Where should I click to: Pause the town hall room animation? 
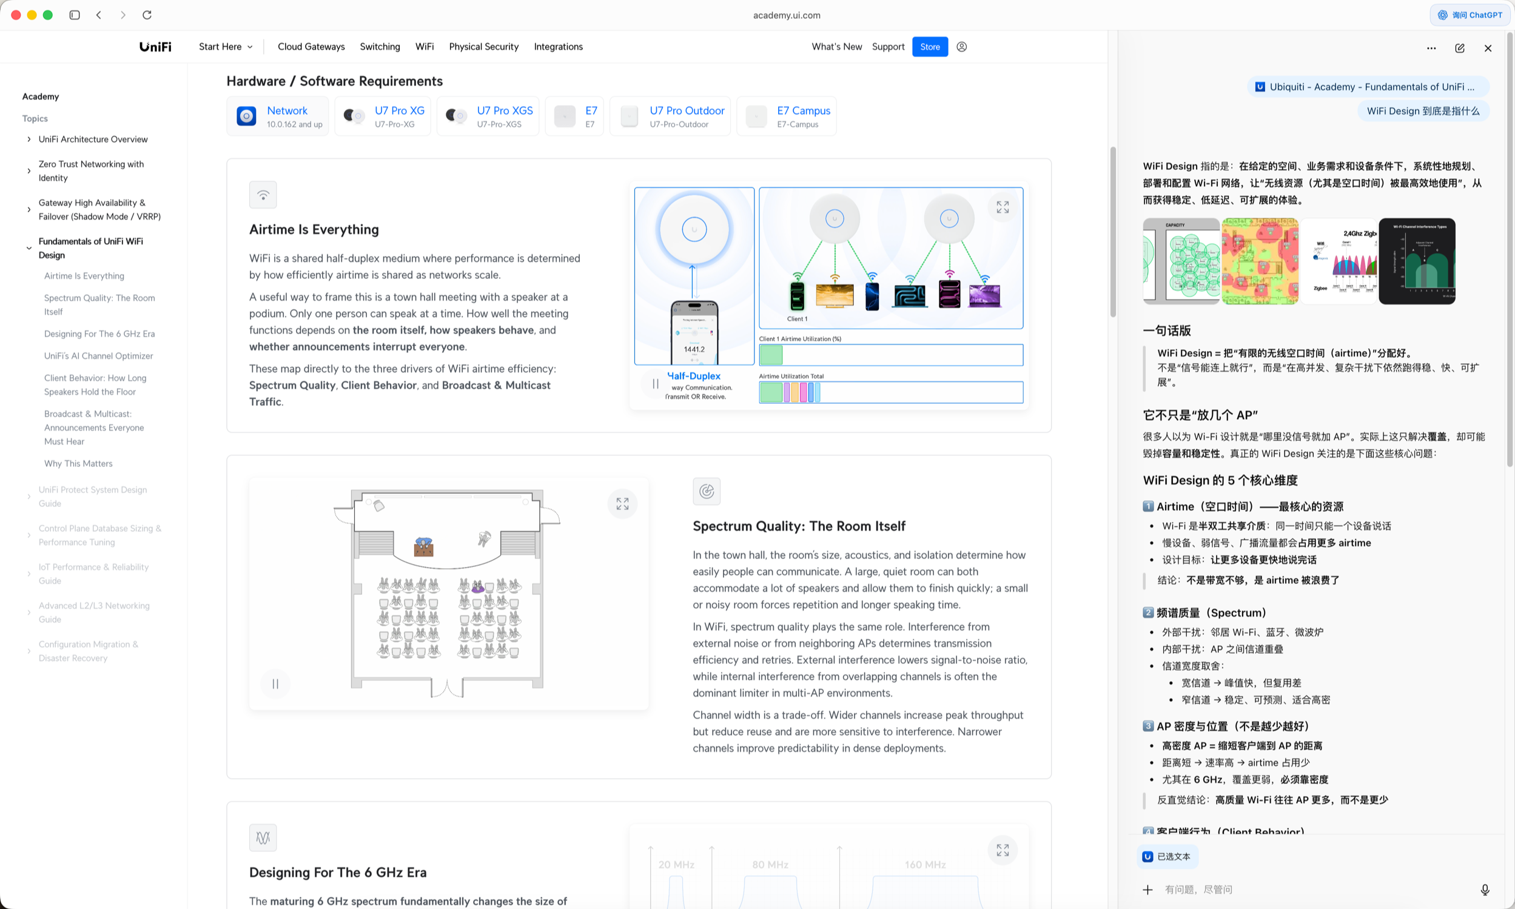[x=275, y=683]
